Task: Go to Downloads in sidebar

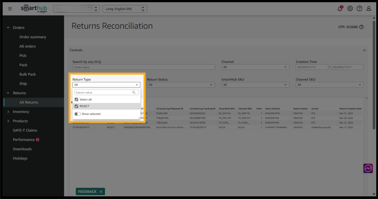Action: tap(22, 149)
